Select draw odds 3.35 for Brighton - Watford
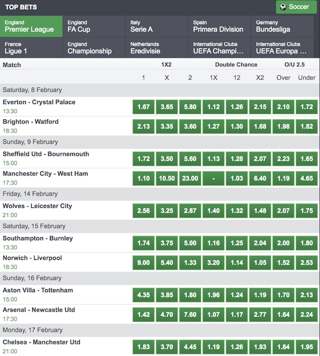Viewport: 320px width, 356px height. pos(167,126)
